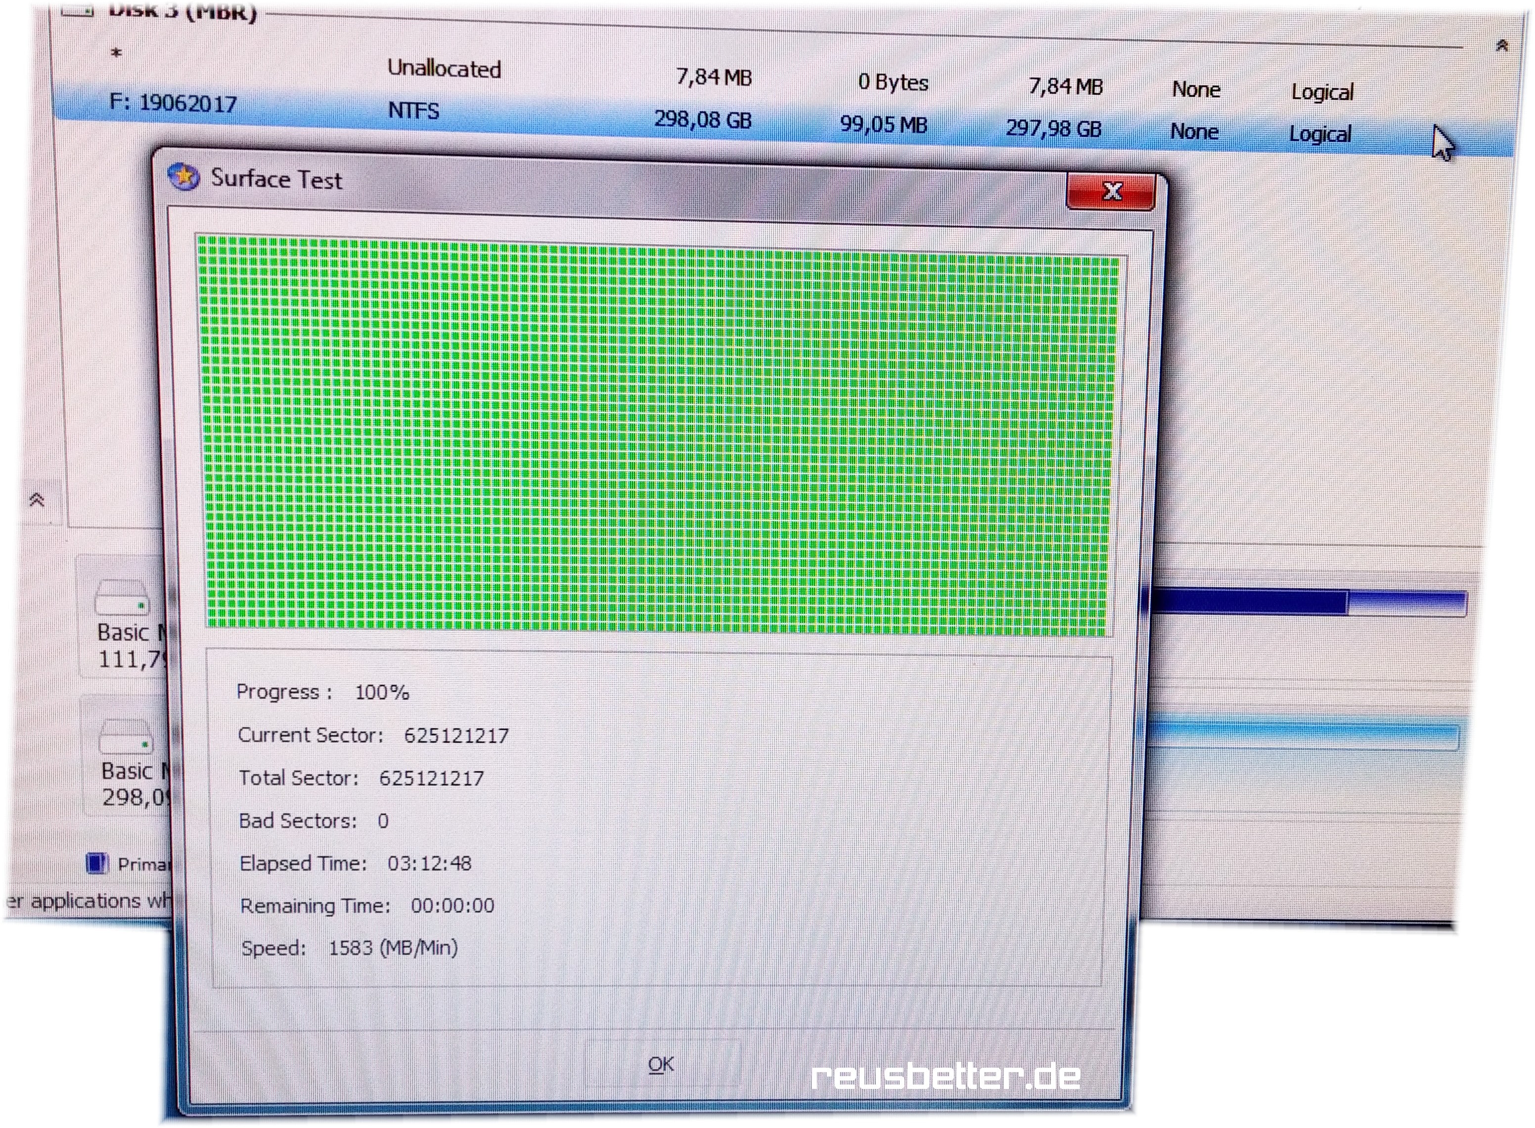Click the Speed 1583 (MB/Min) value

pos(393,948)
